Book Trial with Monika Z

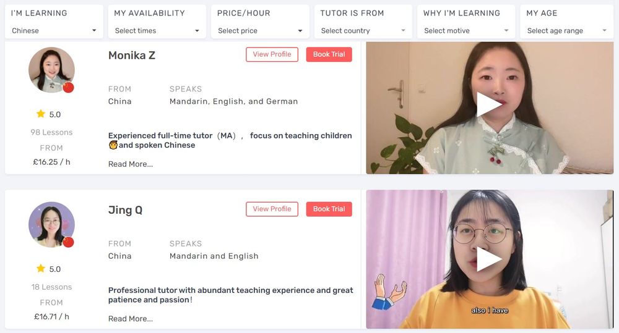[x=329, y=54]
